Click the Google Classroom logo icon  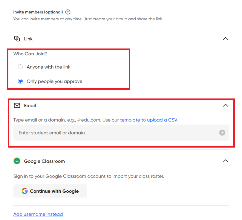coord(17,161)
